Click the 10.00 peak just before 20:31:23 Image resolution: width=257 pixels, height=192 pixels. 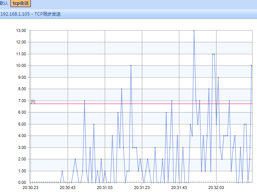tap(131, 66)
